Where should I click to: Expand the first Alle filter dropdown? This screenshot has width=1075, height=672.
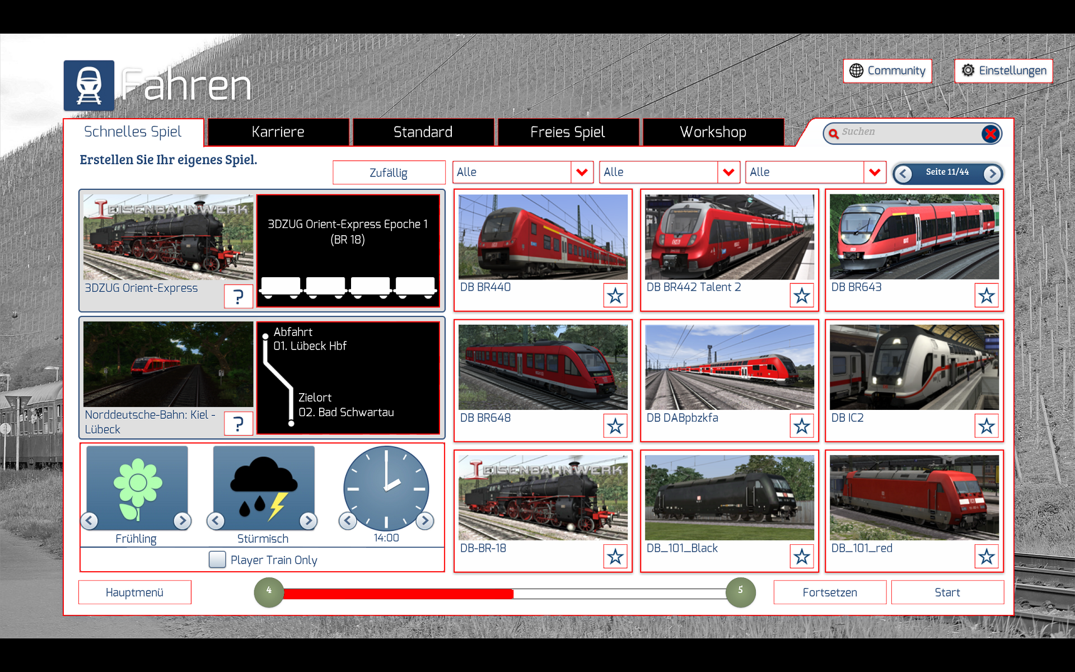click(582, 172)
